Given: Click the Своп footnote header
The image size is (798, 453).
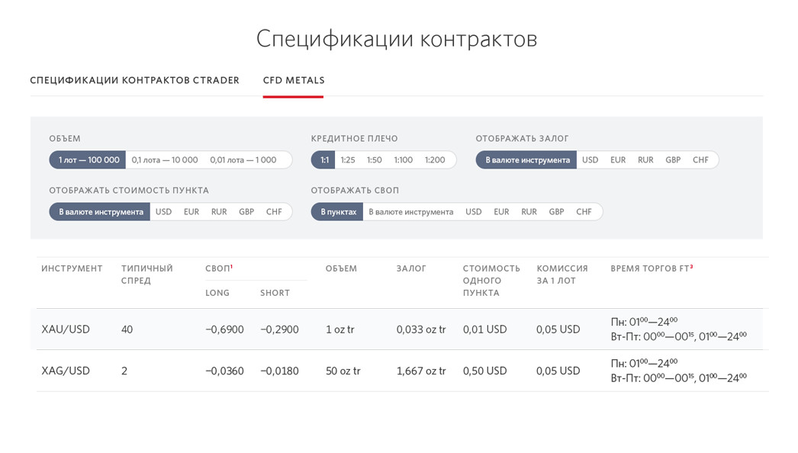Looking at the screenshot, I should tap(219, 268).
